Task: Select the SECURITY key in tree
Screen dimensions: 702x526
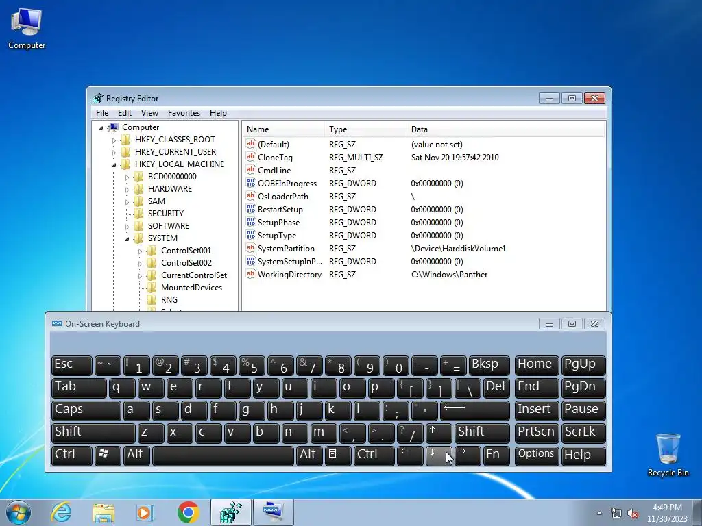Action: coord(166,214)
